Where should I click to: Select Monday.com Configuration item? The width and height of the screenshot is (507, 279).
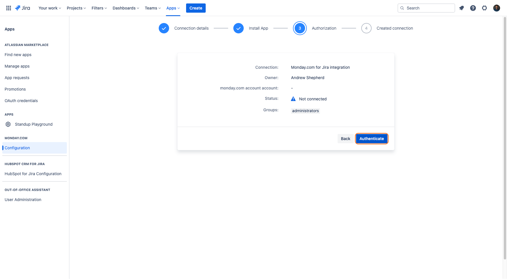[35, 148]
